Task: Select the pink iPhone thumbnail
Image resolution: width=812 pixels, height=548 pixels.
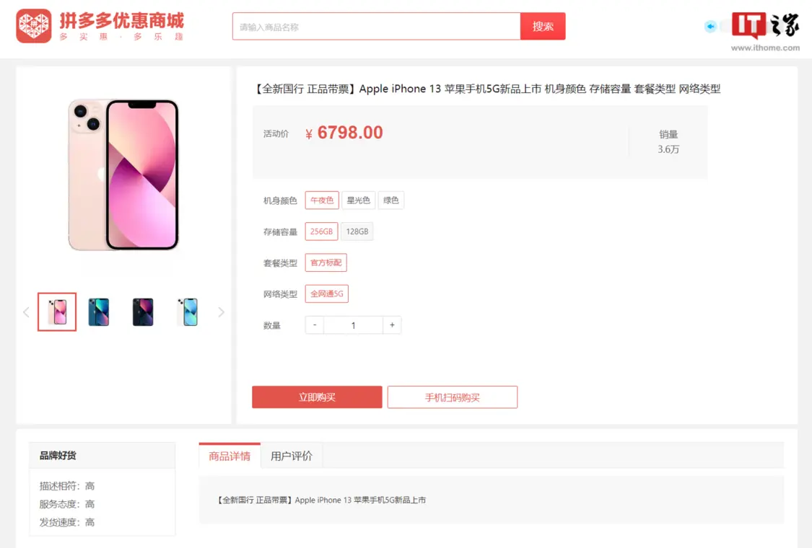Action: coord(57,312)
